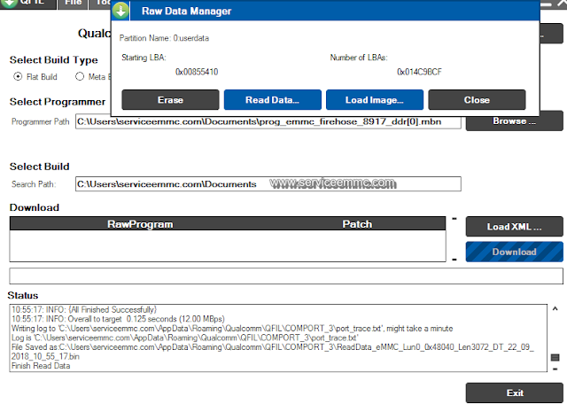Open Read Data in Raw Data Manager
Viewport: 567px width, 404px height.
coord(272,100)
